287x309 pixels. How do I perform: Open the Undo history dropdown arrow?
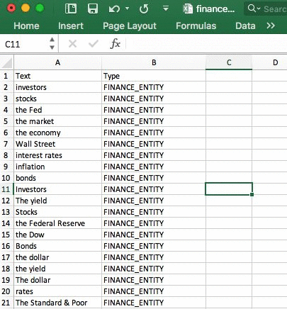click(127, 9)
